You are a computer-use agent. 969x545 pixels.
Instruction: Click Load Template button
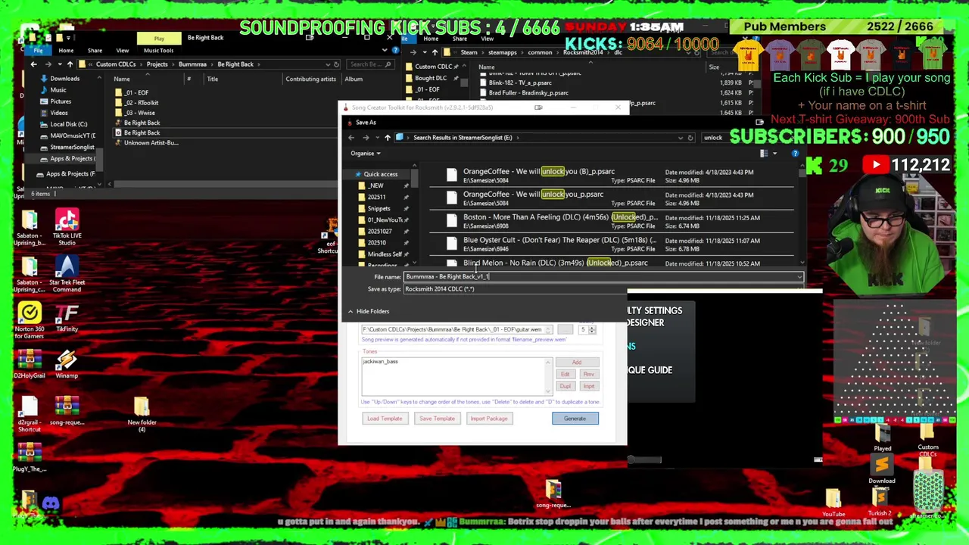click(385, 419)
